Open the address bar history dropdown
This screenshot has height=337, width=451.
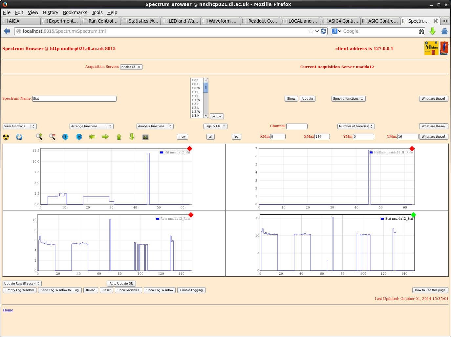[x=317, y=31]
